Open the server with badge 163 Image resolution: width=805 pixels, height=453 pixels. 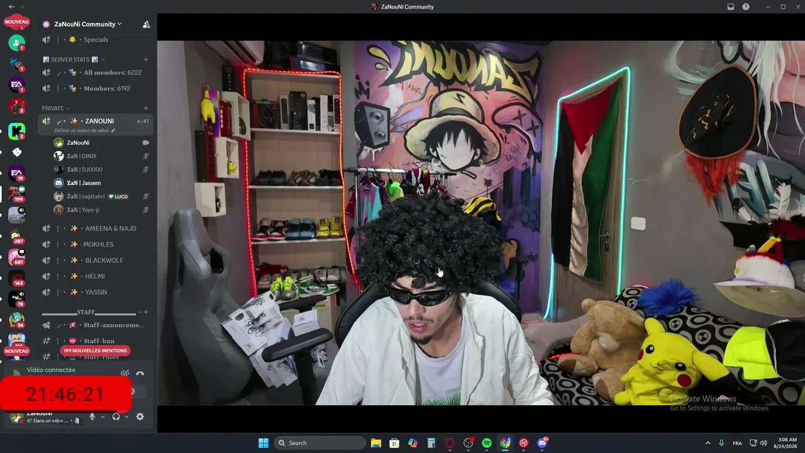(x=16, y=277)
